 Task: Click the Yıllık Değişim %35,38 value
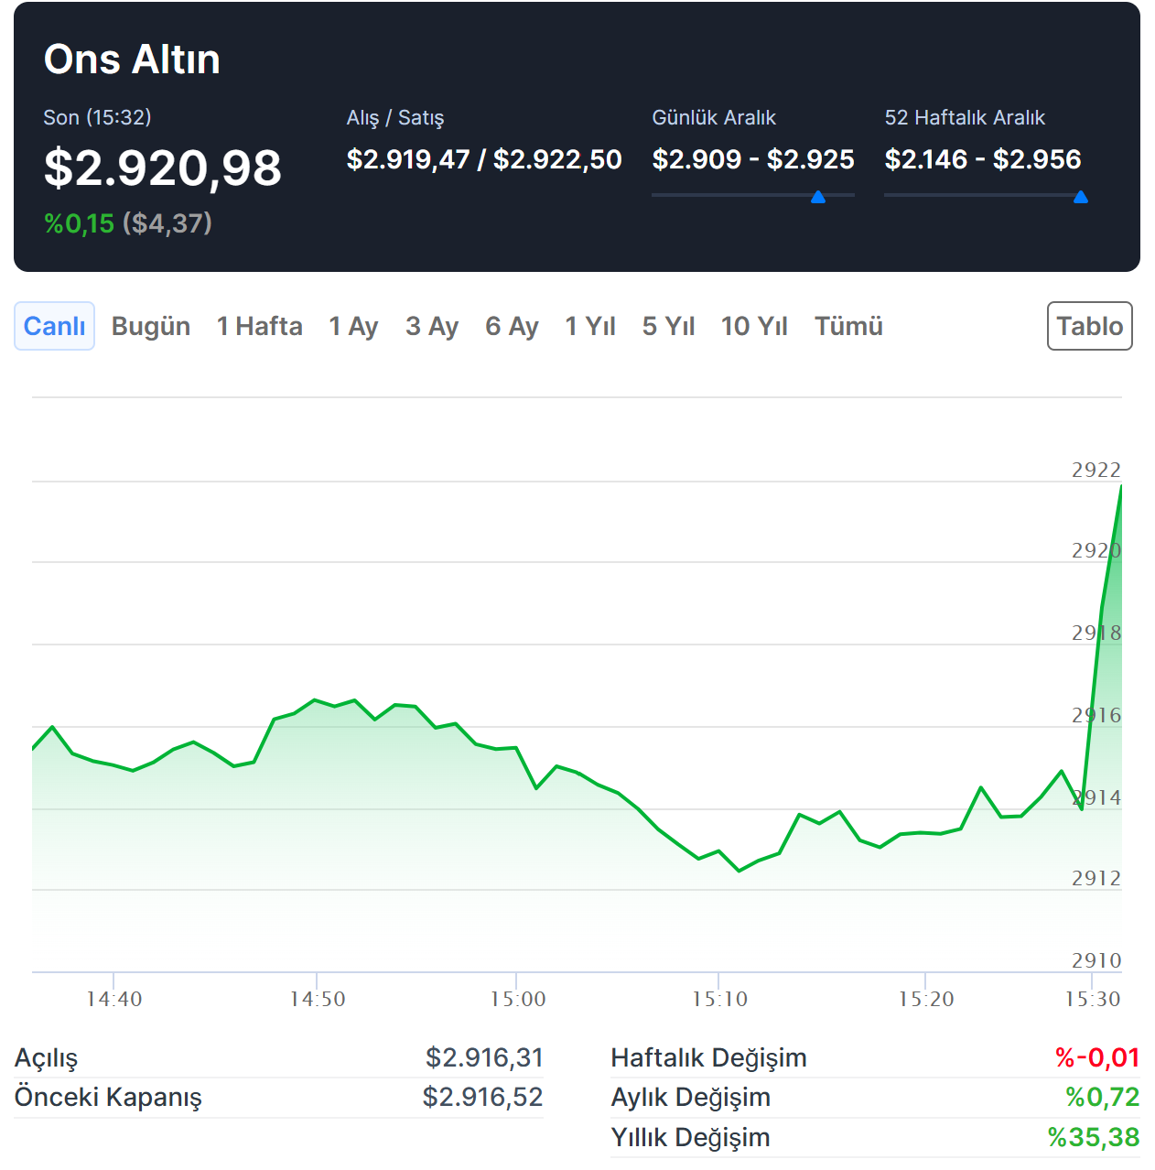click(1093, 1137)
